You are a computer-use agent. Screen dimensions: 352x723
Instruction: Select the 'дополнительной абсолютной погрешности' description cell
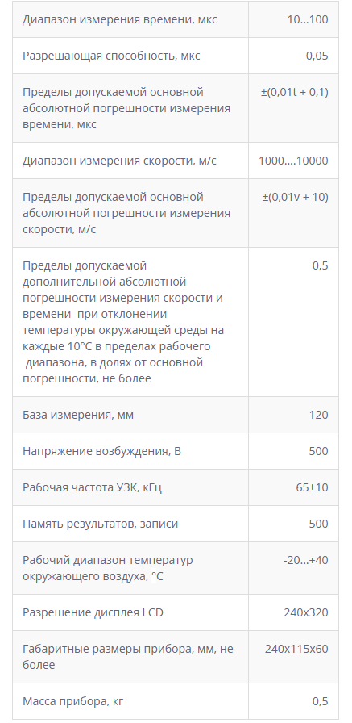pyautogui.click(x=130, y=322)
